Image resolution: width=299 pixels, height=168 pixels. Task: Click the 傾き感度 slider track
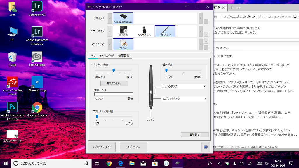pos(184,70)
